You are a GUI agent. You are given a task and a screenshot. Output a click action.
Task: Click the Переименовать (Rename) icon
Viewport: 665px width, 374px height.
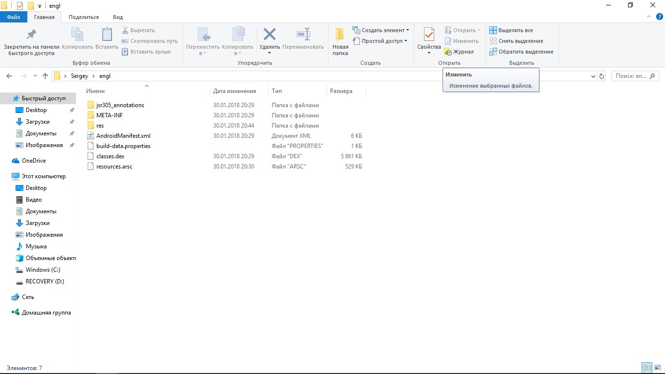coord(303,39)
